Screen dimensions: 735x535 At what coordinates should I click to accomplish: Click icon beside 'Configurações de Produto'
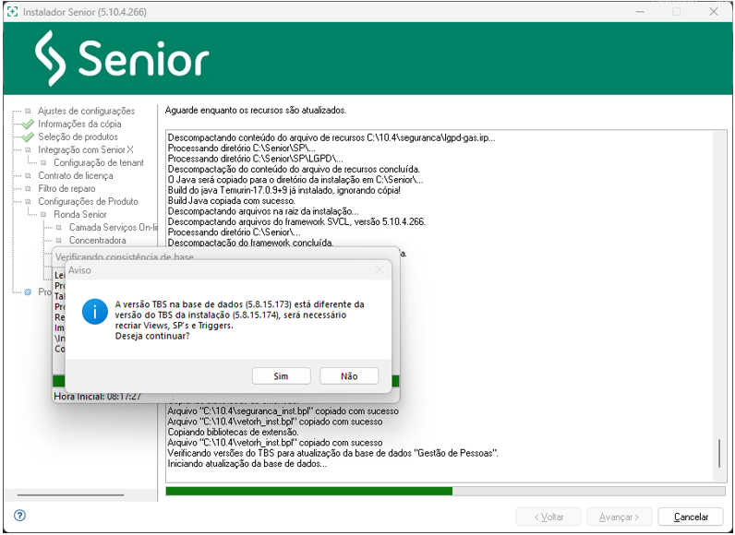pyautogui.click(x=28, y=201)
